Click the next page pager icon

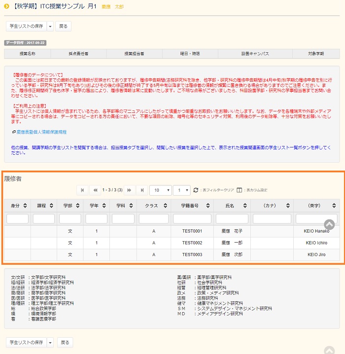point(130,190)
